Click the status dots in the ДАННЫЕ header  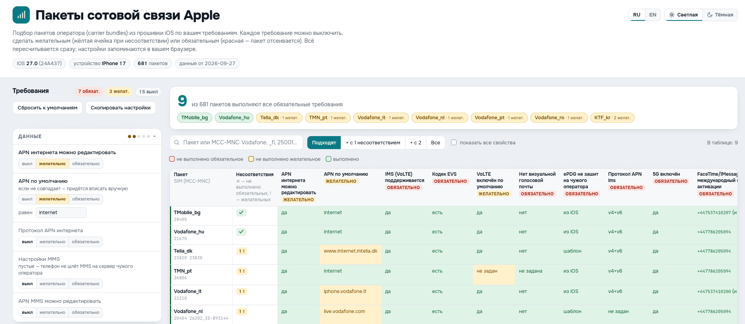(139, 137)
